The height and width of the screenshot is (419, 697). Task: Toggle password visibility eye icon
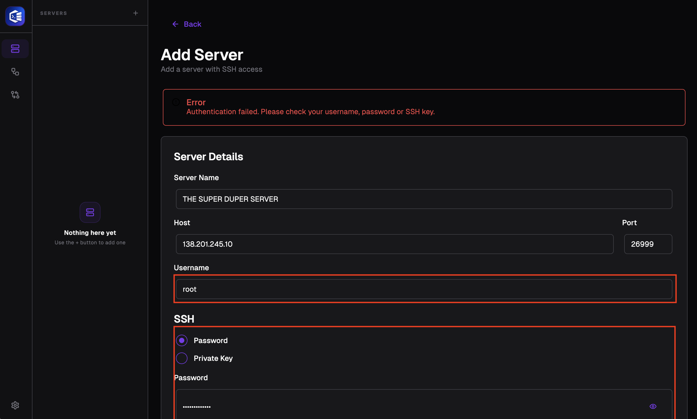click(653, 406)
